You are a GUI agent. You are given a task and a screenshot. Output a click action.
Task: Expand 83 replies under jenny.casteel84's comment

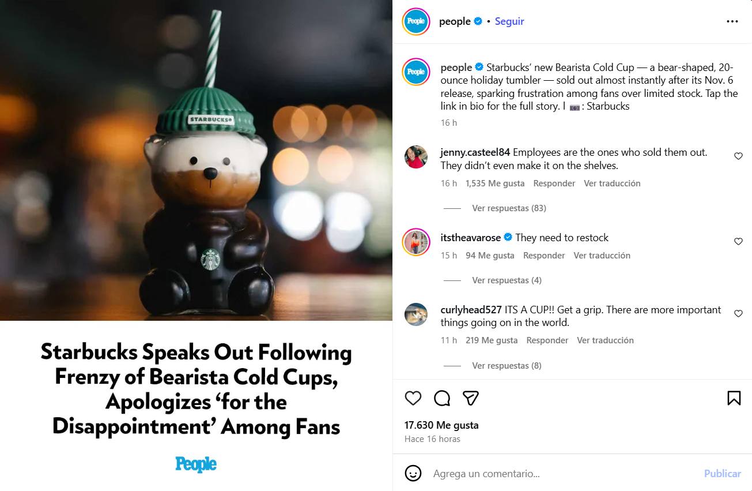coord(509,208)
